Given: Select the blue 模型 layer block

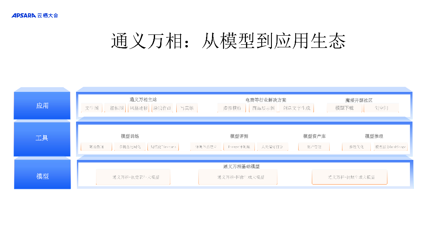Looking at the screenshot, I should tap(42, 173).
